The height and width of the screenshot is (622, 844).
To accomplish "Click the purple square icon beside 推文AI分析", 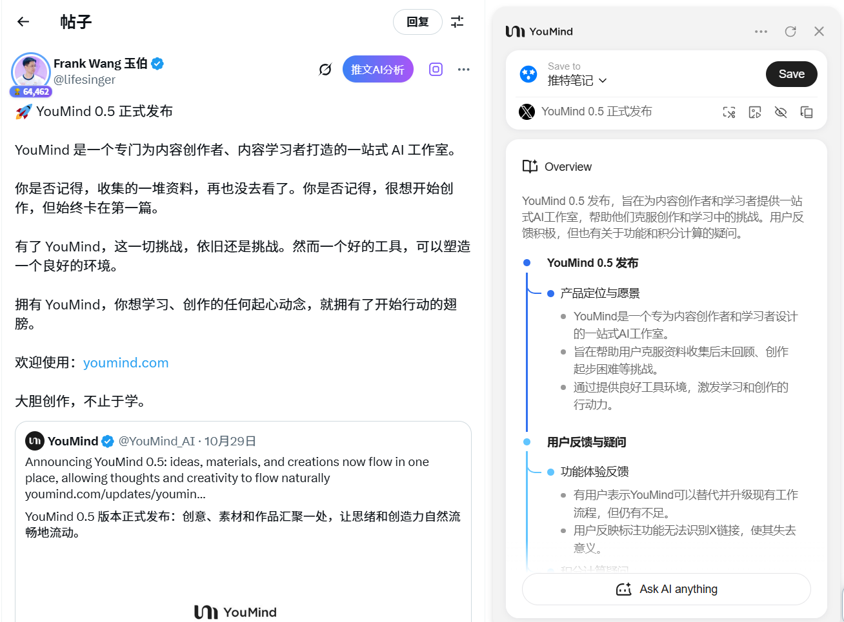I will (x=436, y=70).
